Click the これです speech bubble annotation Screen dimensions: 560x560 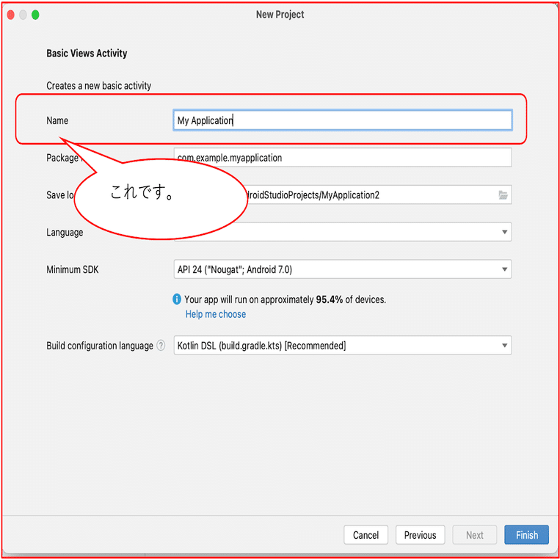[161, 199]
